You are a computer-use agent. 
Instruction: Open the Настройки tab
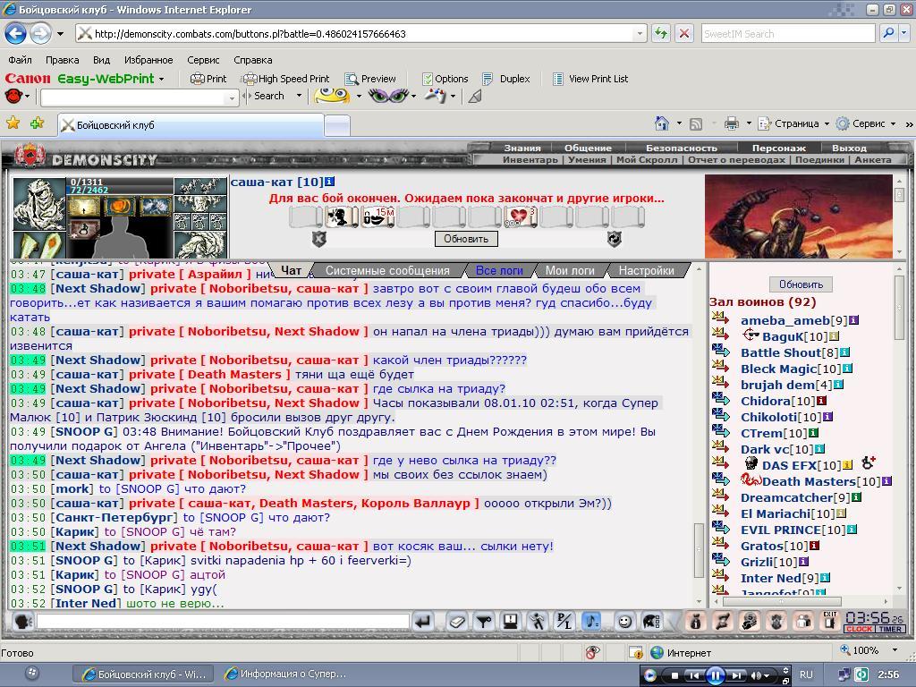[x=646, y=270]
